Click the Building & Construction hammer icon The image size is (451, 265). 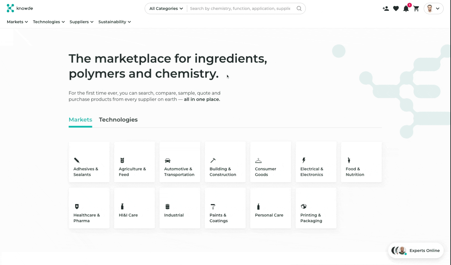pyautogui.click(x=213, y=160)
